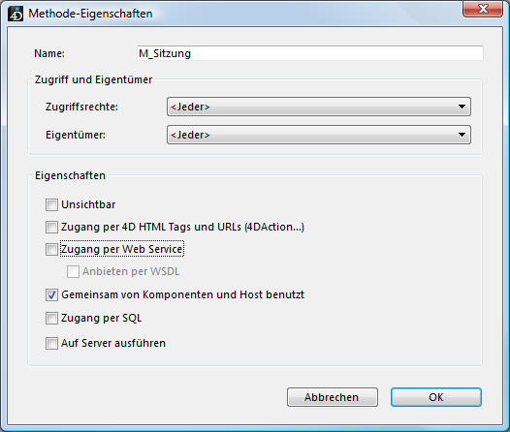Tick the 4D HTML Tags und URLs checkbox
Screen dimensions: 510x432
(51, 227)
